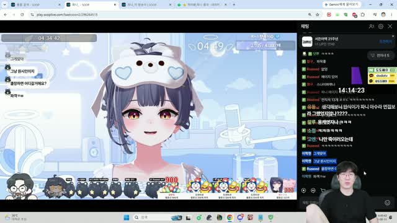
Task: Click the blue link on the pinned banner
Action: click(x=385, y=42)
